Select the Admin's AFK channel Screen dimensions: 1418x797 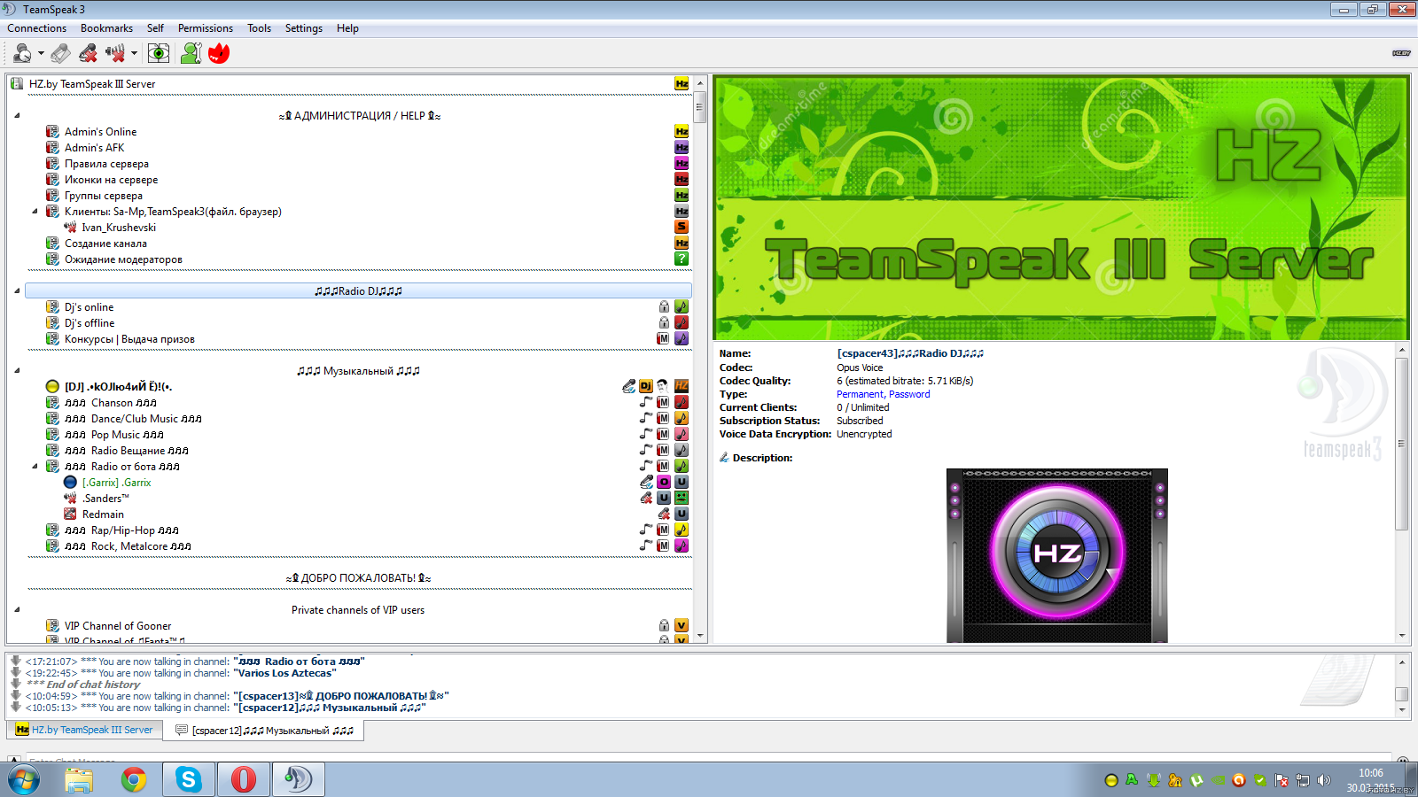click(x=94, y=148)
